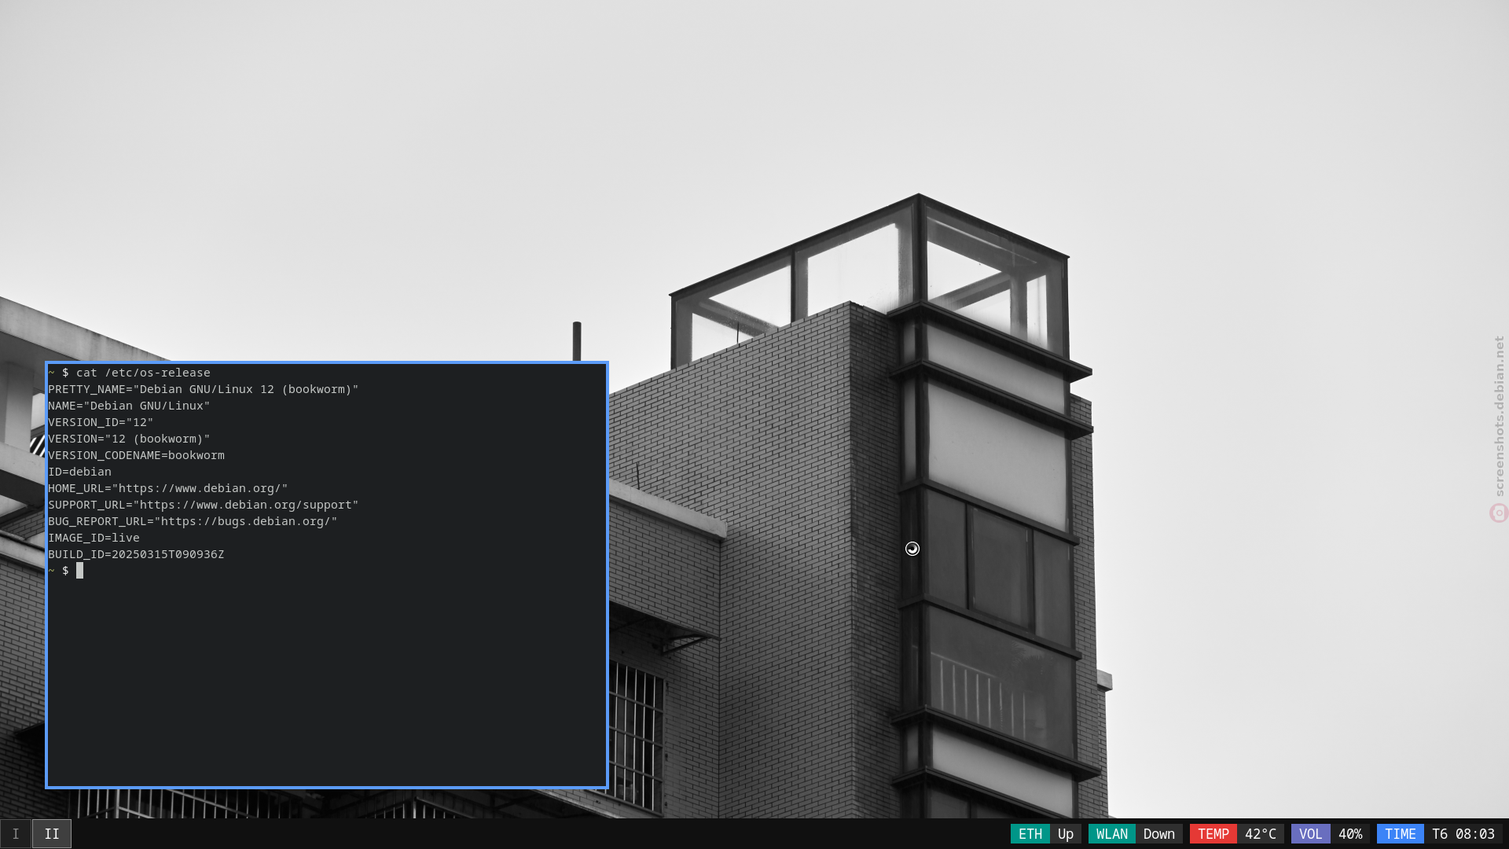Viewport: 1509px width, 849px height.
Task: Click the WLAN 'Down' status value
Action: click(x=1159, y=834)
